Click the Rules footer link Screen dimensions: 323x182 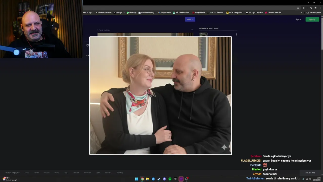[57, 173]
